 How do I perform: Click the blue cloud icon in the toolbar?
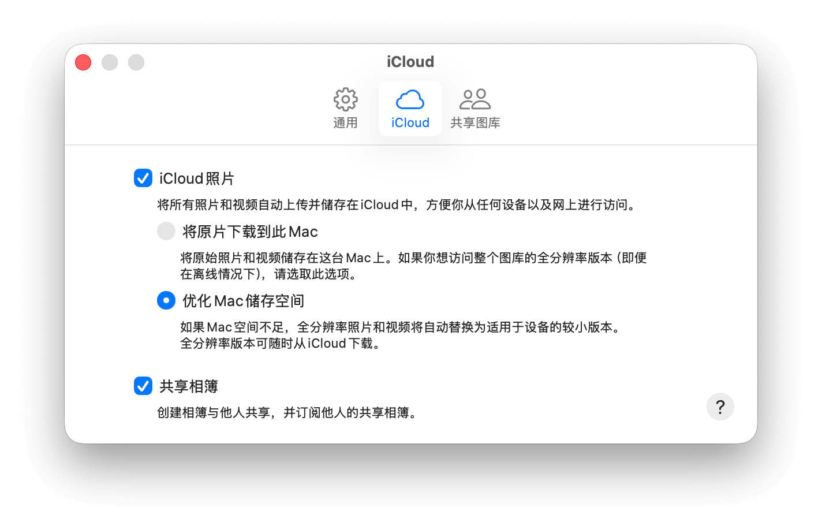(410, 99)
